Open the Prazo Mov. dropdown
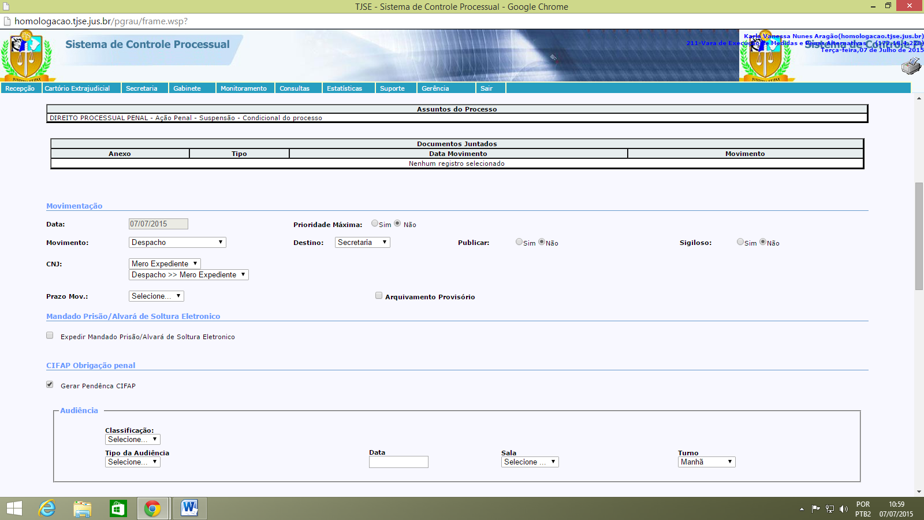The height and width of the screenshot is (520, 924). 156,296
